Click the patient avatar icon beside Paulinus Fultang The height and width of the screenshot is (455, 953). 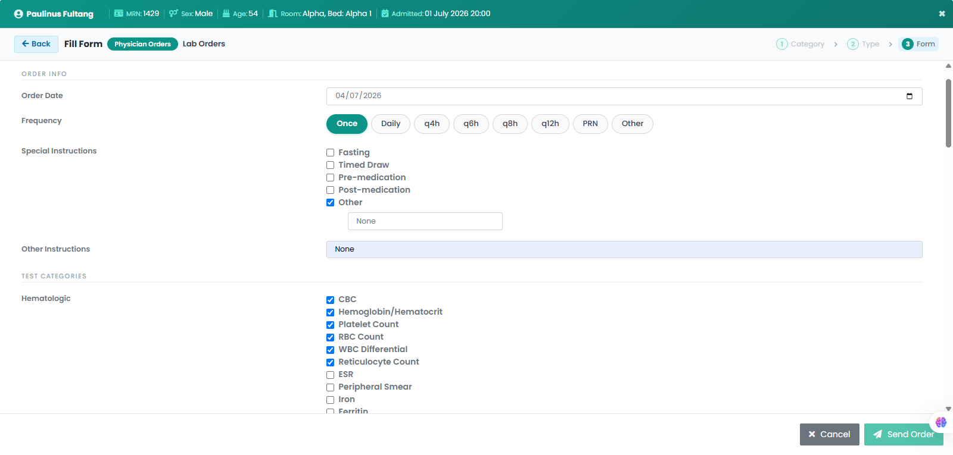18,14
